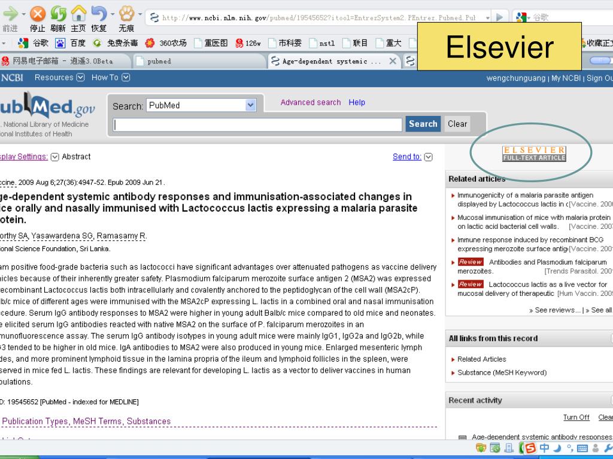Go to homepage via the house icon
Image resolution: width=613 pixels, height=459 pixels.
tap(78, 14)
